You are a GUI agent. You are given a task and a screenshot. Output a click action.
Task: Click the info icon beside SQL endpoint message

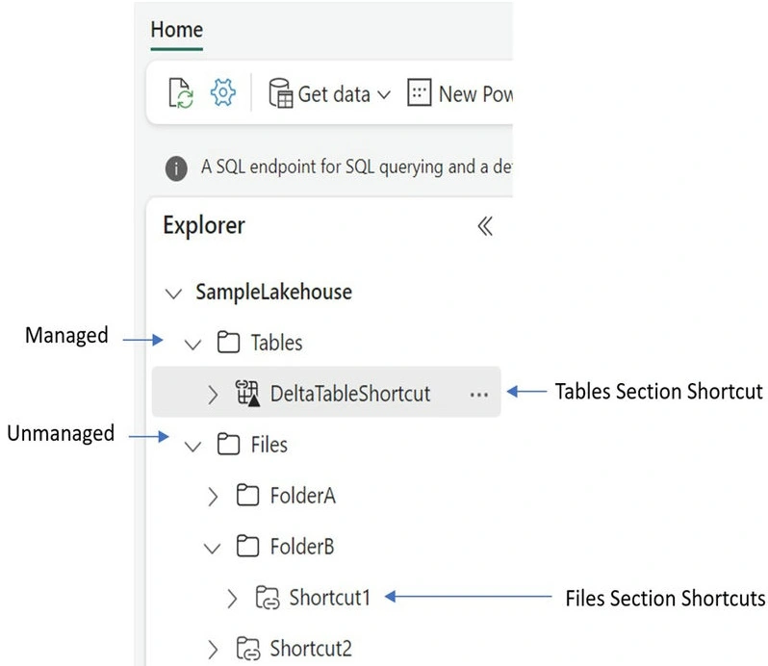click(x=176, y=168)
